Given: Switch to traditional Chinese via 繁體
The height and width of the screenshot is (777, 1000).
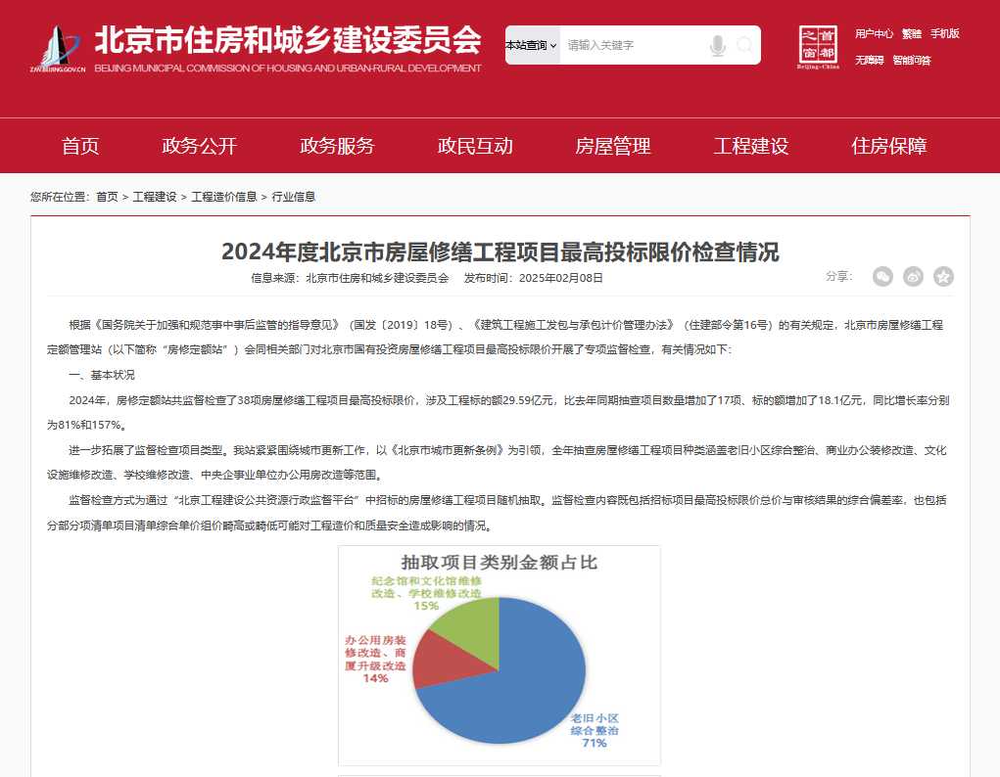Looking at the screenshot, I should 912,34.
